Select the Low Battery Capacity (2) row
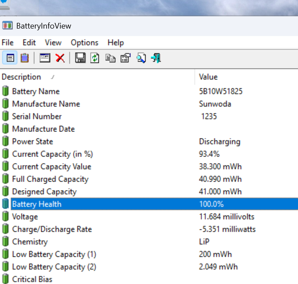This screenshot has width=298, height=284. [x=149, y=266]
